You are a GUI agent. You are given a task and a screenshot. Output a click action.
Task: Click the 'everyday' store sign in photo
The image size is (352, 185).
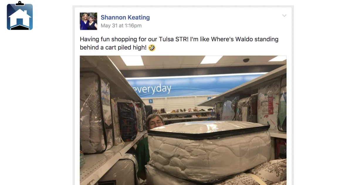(152, 88)
